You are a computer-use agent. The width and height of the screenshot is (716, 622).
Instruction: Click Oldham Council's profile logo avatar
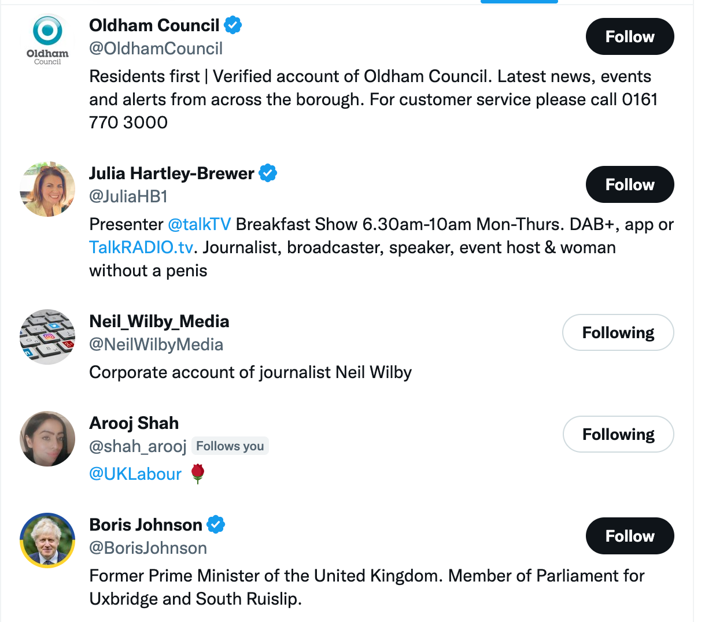tap(47, 40)
